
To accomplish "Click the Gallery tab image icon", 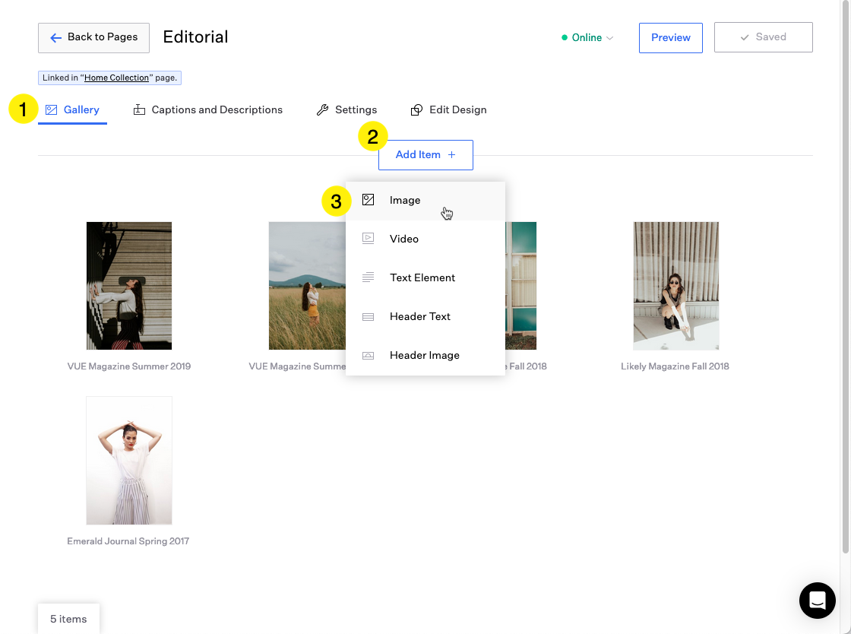I will coord(52,109).
